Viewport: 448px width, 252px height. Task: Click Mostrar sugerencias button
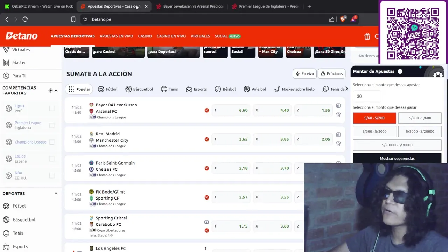tap(397, 158)
